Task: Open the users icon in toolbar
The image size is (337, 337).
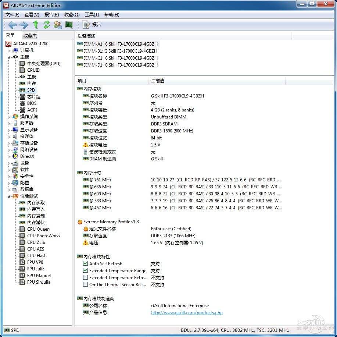Action: tap(58, 25)
